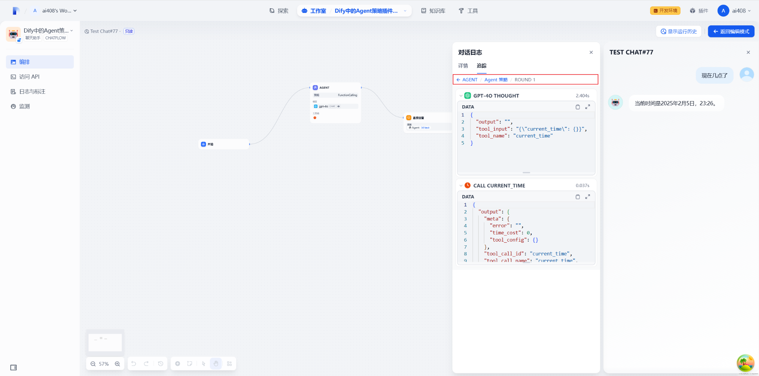Click the undo arrow icon
The image size is (759, 376).
(x=134, y=364)
